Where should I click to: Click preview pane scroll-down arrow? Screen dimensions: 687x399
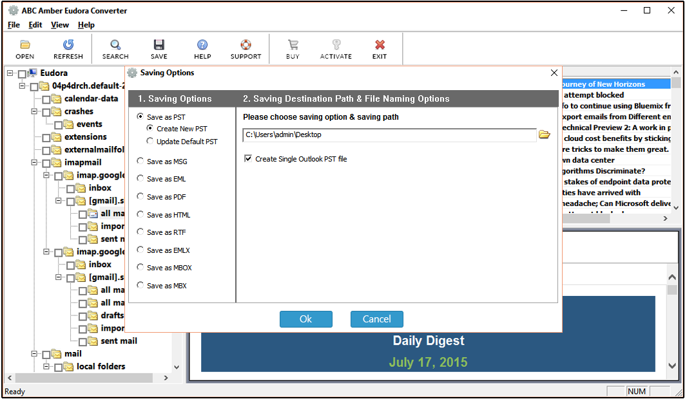click(x=672, y=366)
